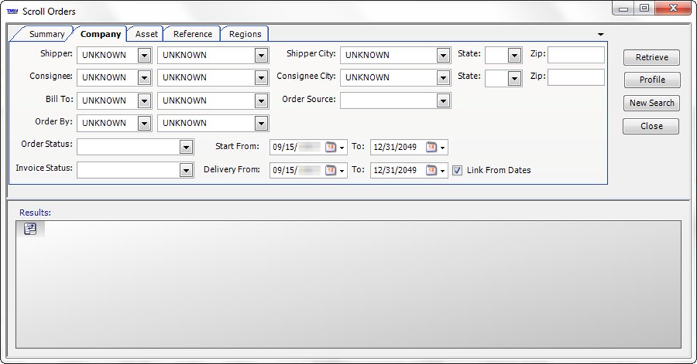Expand the Consignee name dropdown

coord(261,78)
